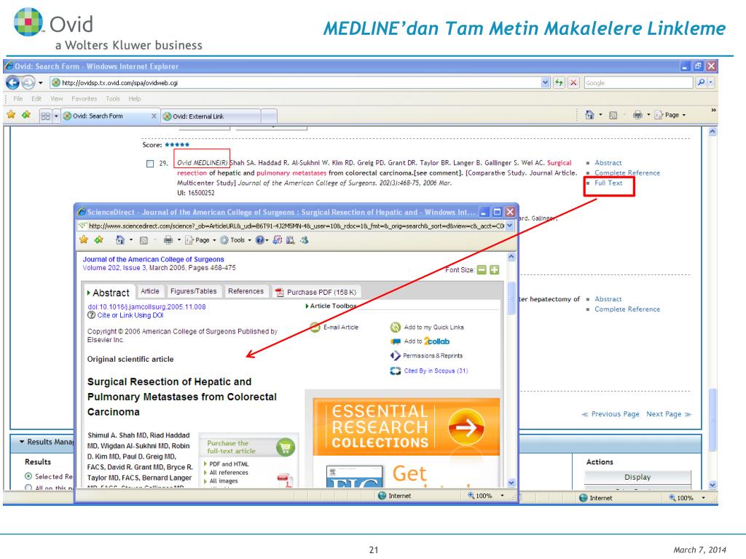
Task: Tick the checkbox for result 29
Action: (x=150, y=164)
